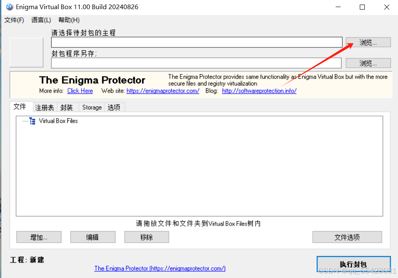Click the '请拖放文件和文件夹到Virtual Box Files树内' hint text
Viewport: 398px width, 278px height.
(x=198, y=224)
